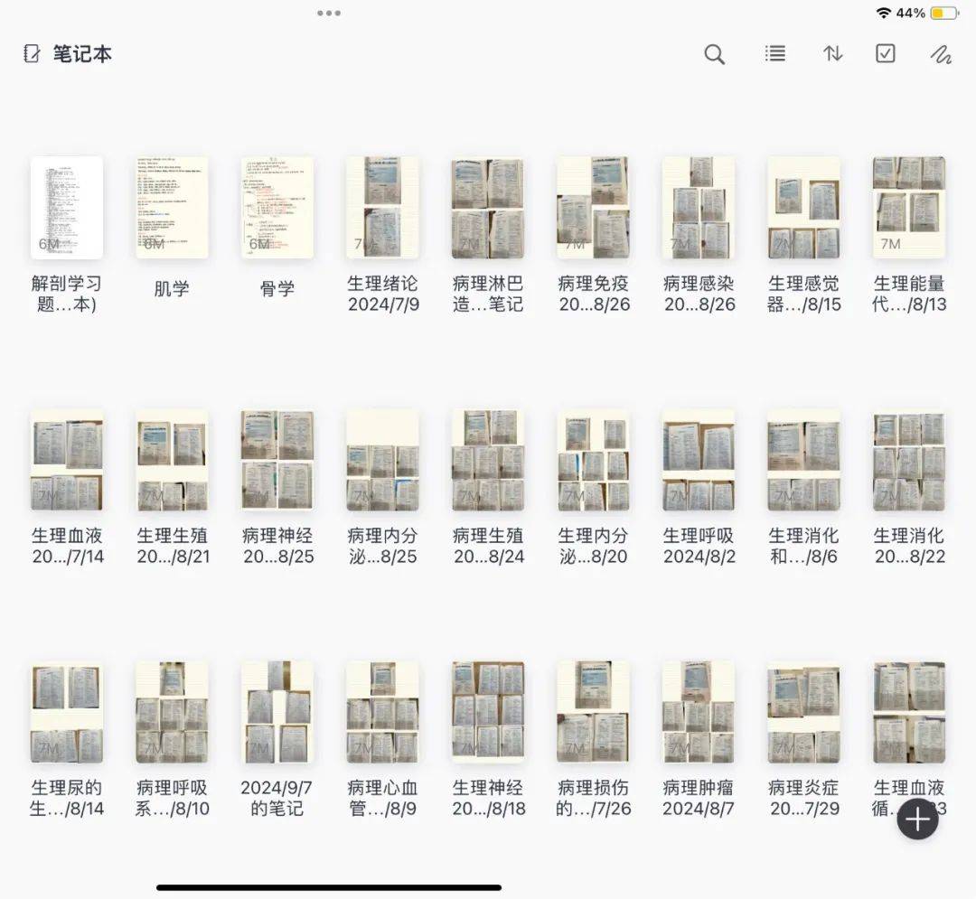The height and width of the screenshot is (899, 976).
Task: Switch to list view icon
Action: (x=775, y=53)
